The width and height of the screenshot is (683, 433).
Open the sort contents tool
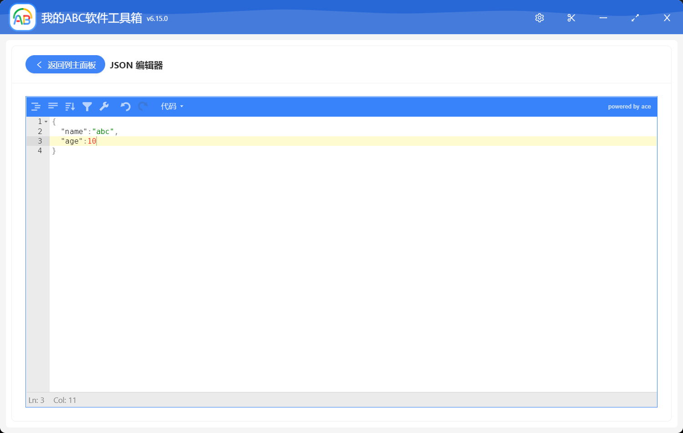[x=70, y=107]
